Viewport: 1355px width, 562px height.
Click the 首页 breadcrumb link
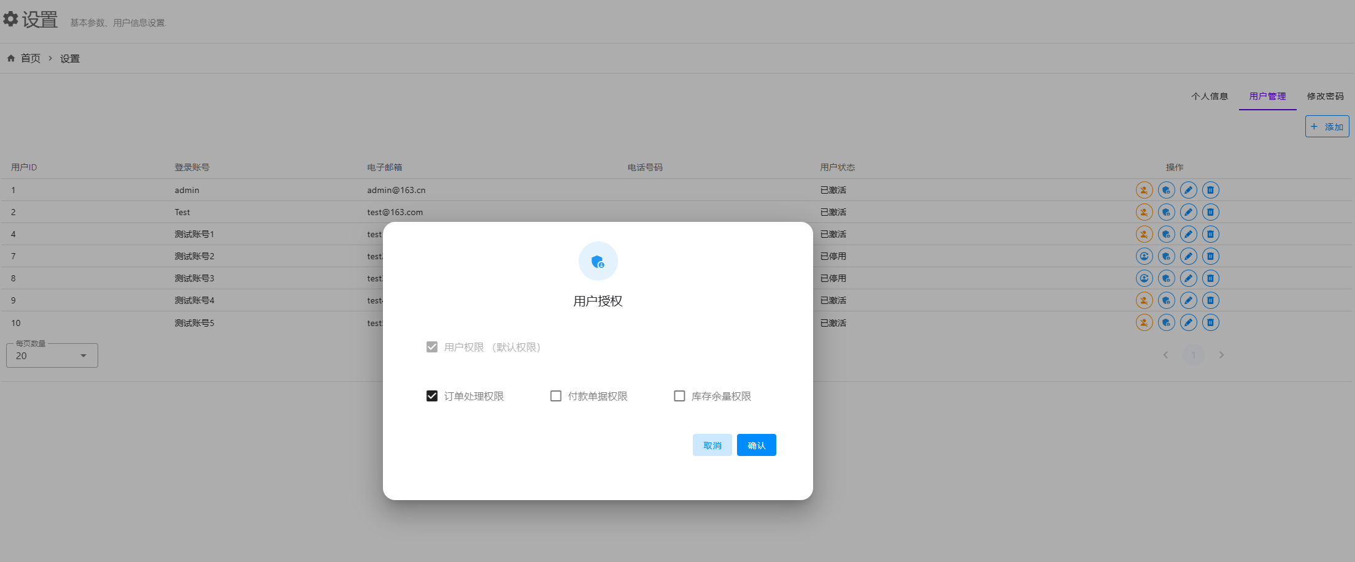click(x=31, y=58)
